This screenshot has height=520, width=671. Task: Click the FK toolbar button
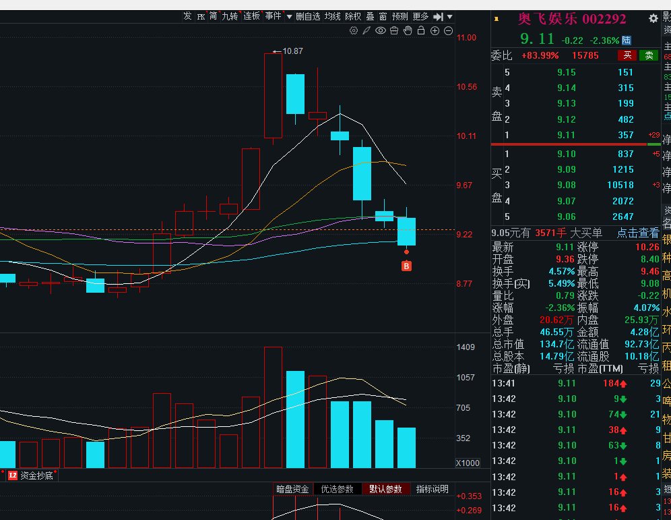(x=201, y=17)
